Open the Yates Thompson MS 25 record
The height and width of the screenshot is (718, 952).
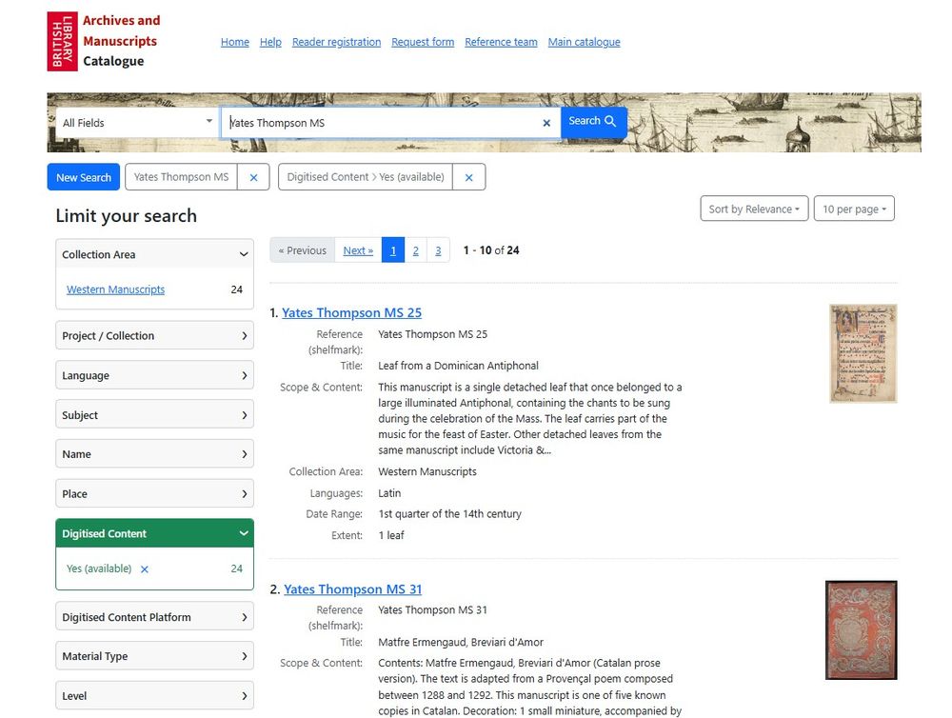351,312
